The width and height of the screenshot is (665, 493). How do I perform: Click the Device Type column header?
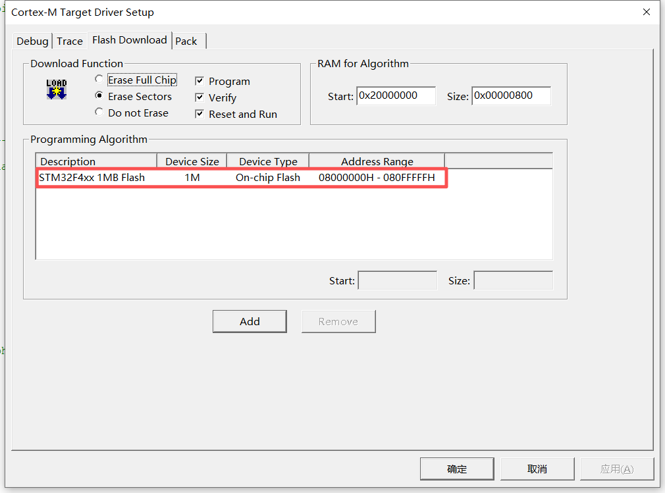tap(268, 161)
